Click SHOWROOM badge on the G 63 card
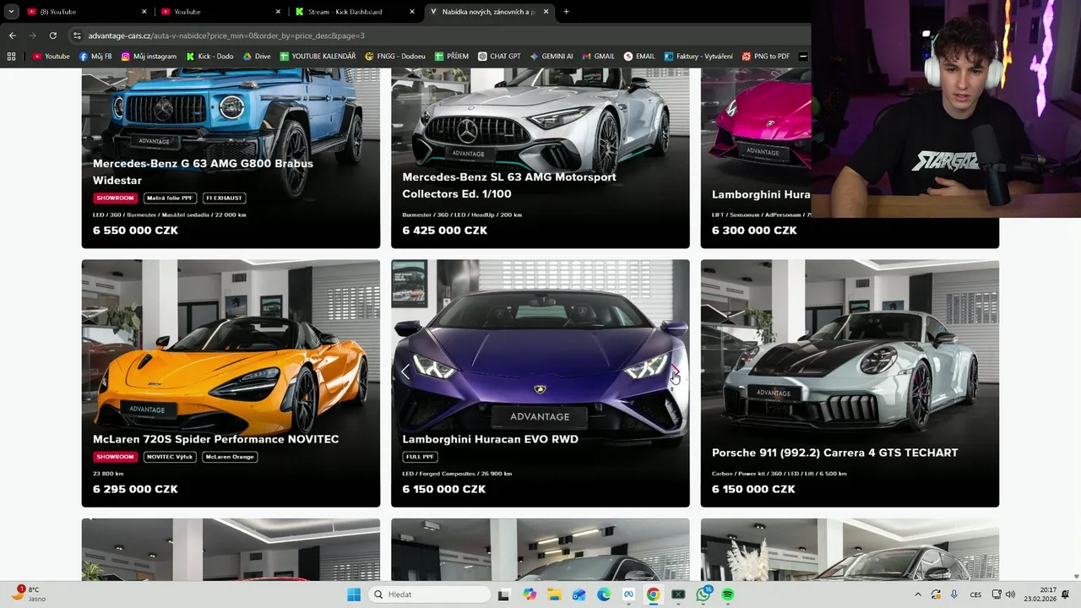The height and width of the screenshot is (608, 1081). [115, 198]
